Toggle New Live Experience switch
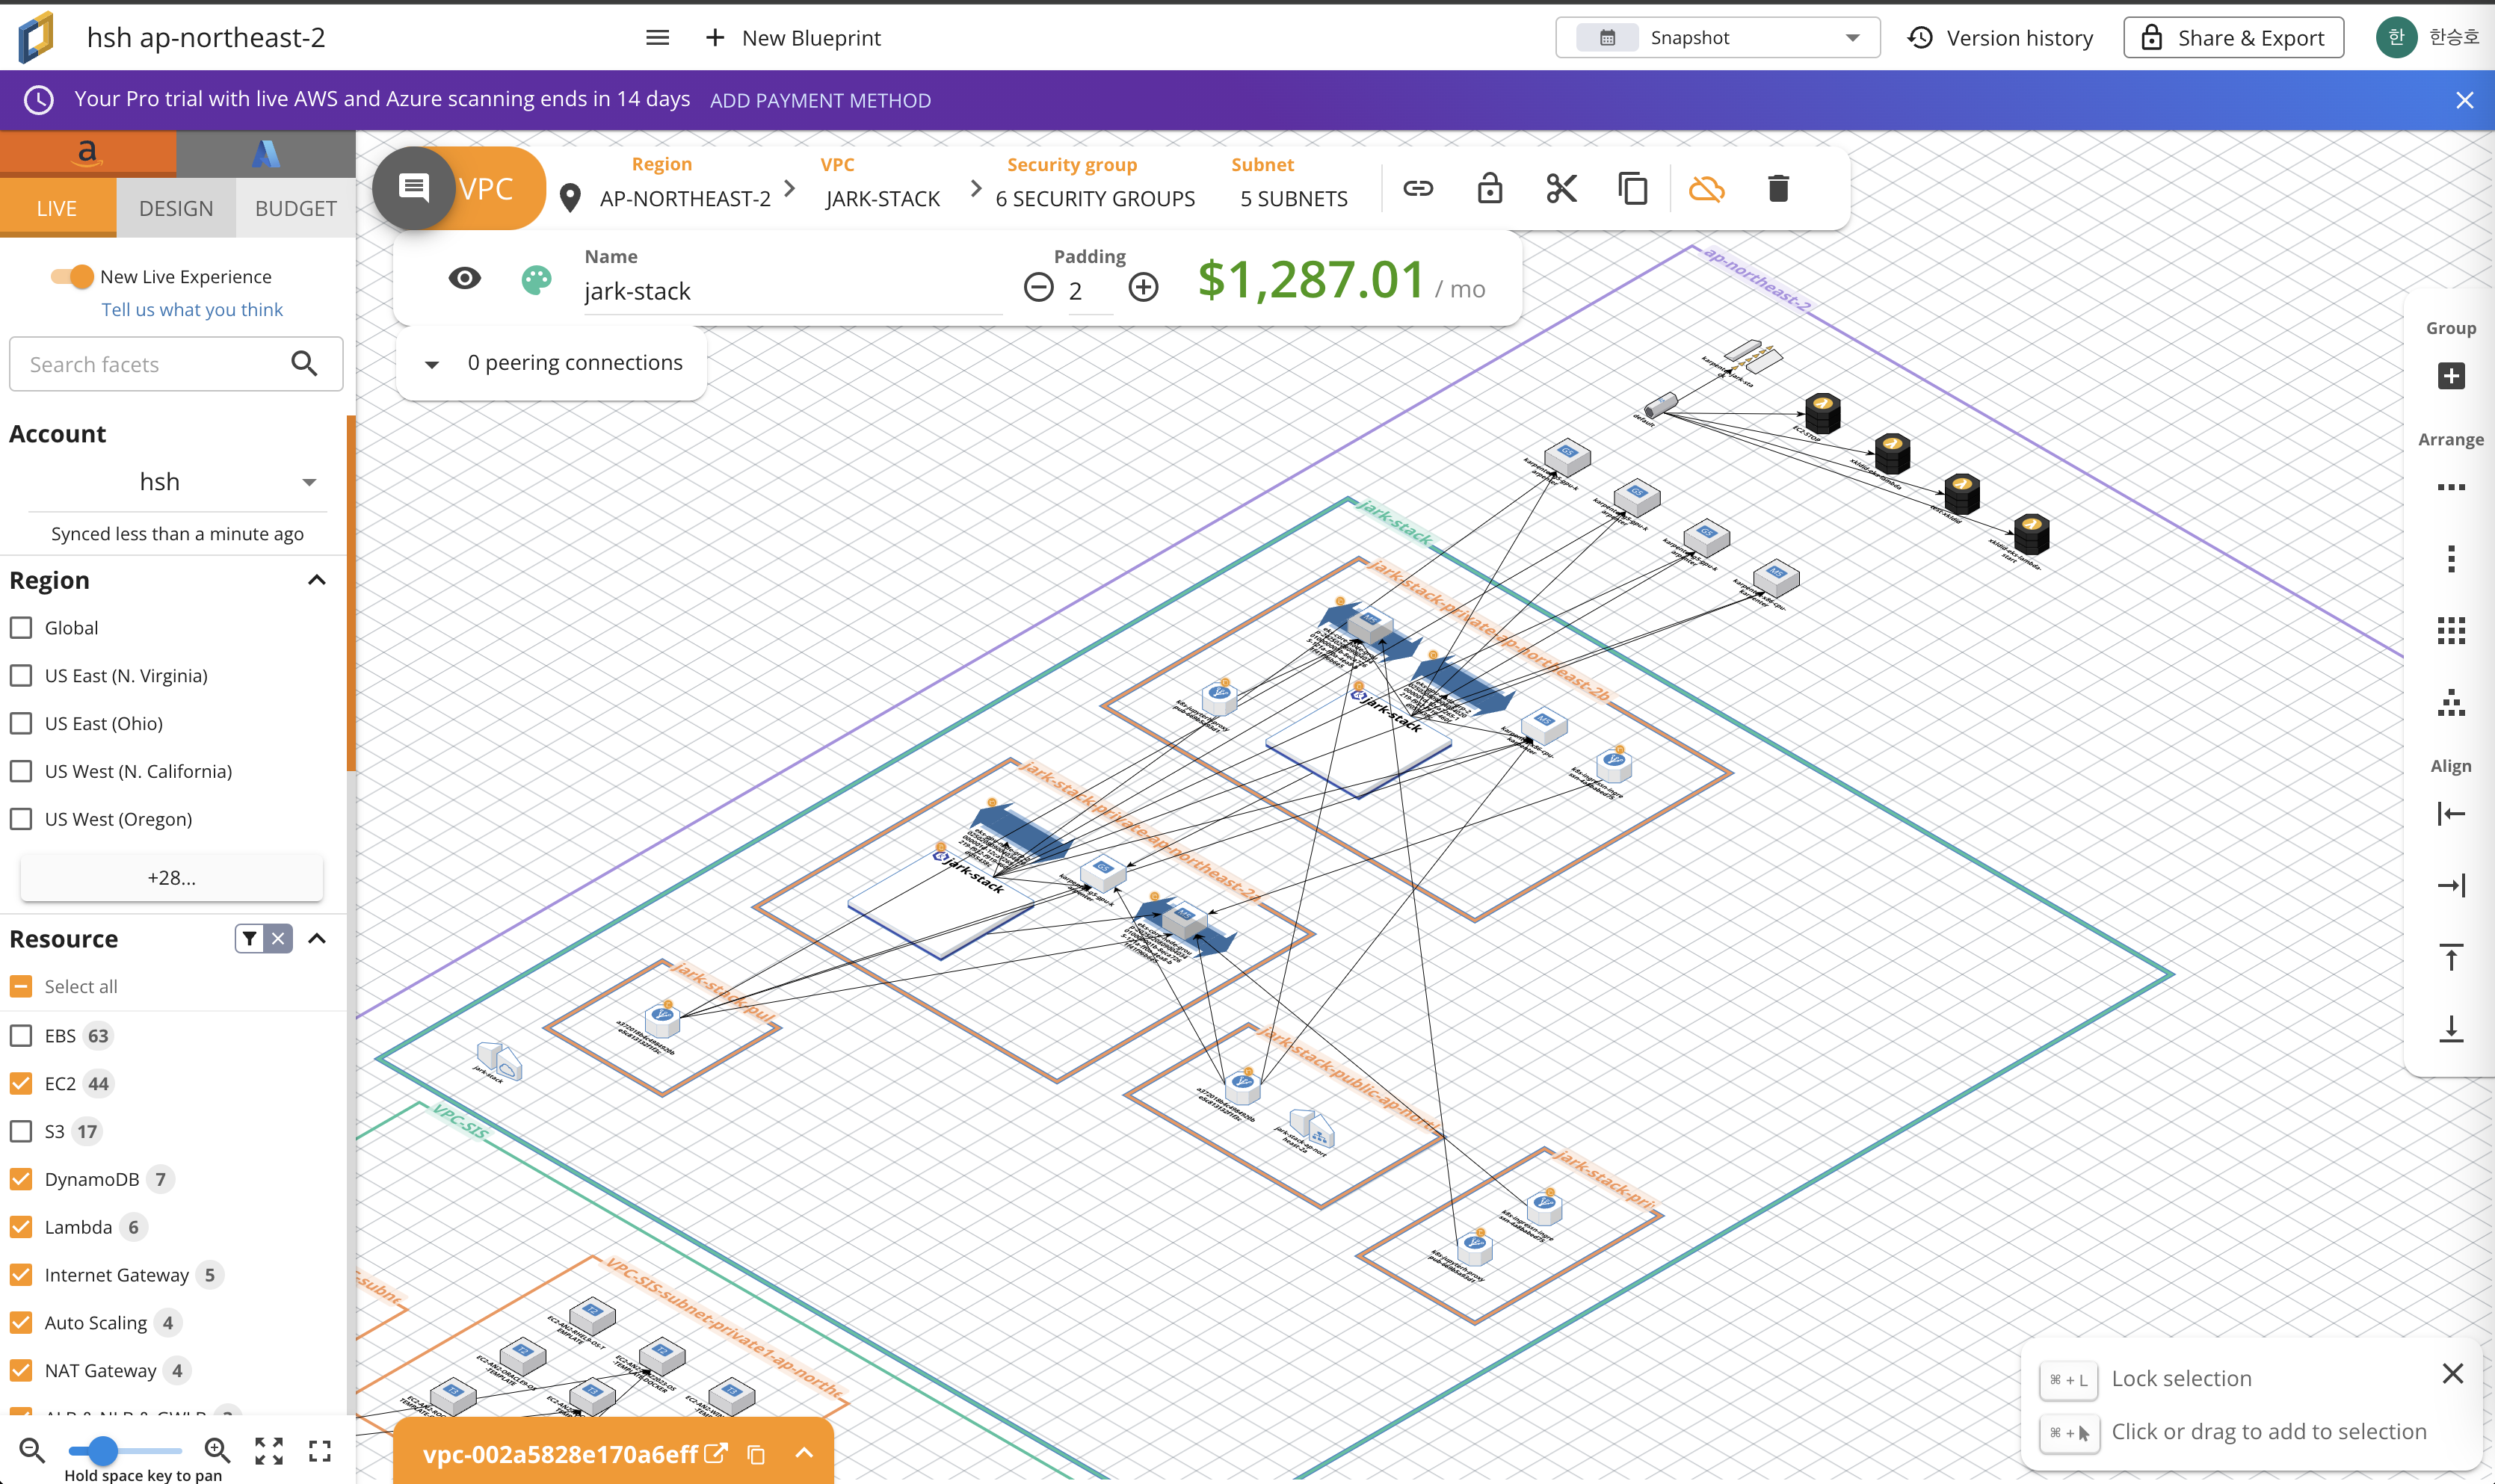 click(73, 276)
